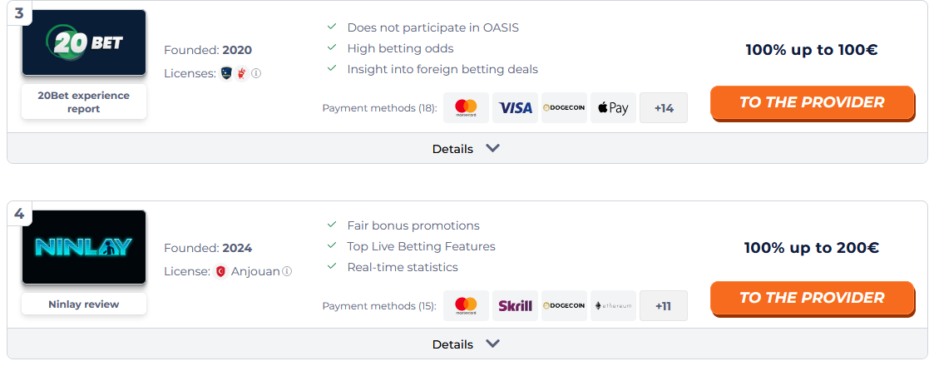Viewport: 934px width, 366px height.
Task: Click the Dogecoin icon in Ninlay row
Action: (x=564, y=306)
